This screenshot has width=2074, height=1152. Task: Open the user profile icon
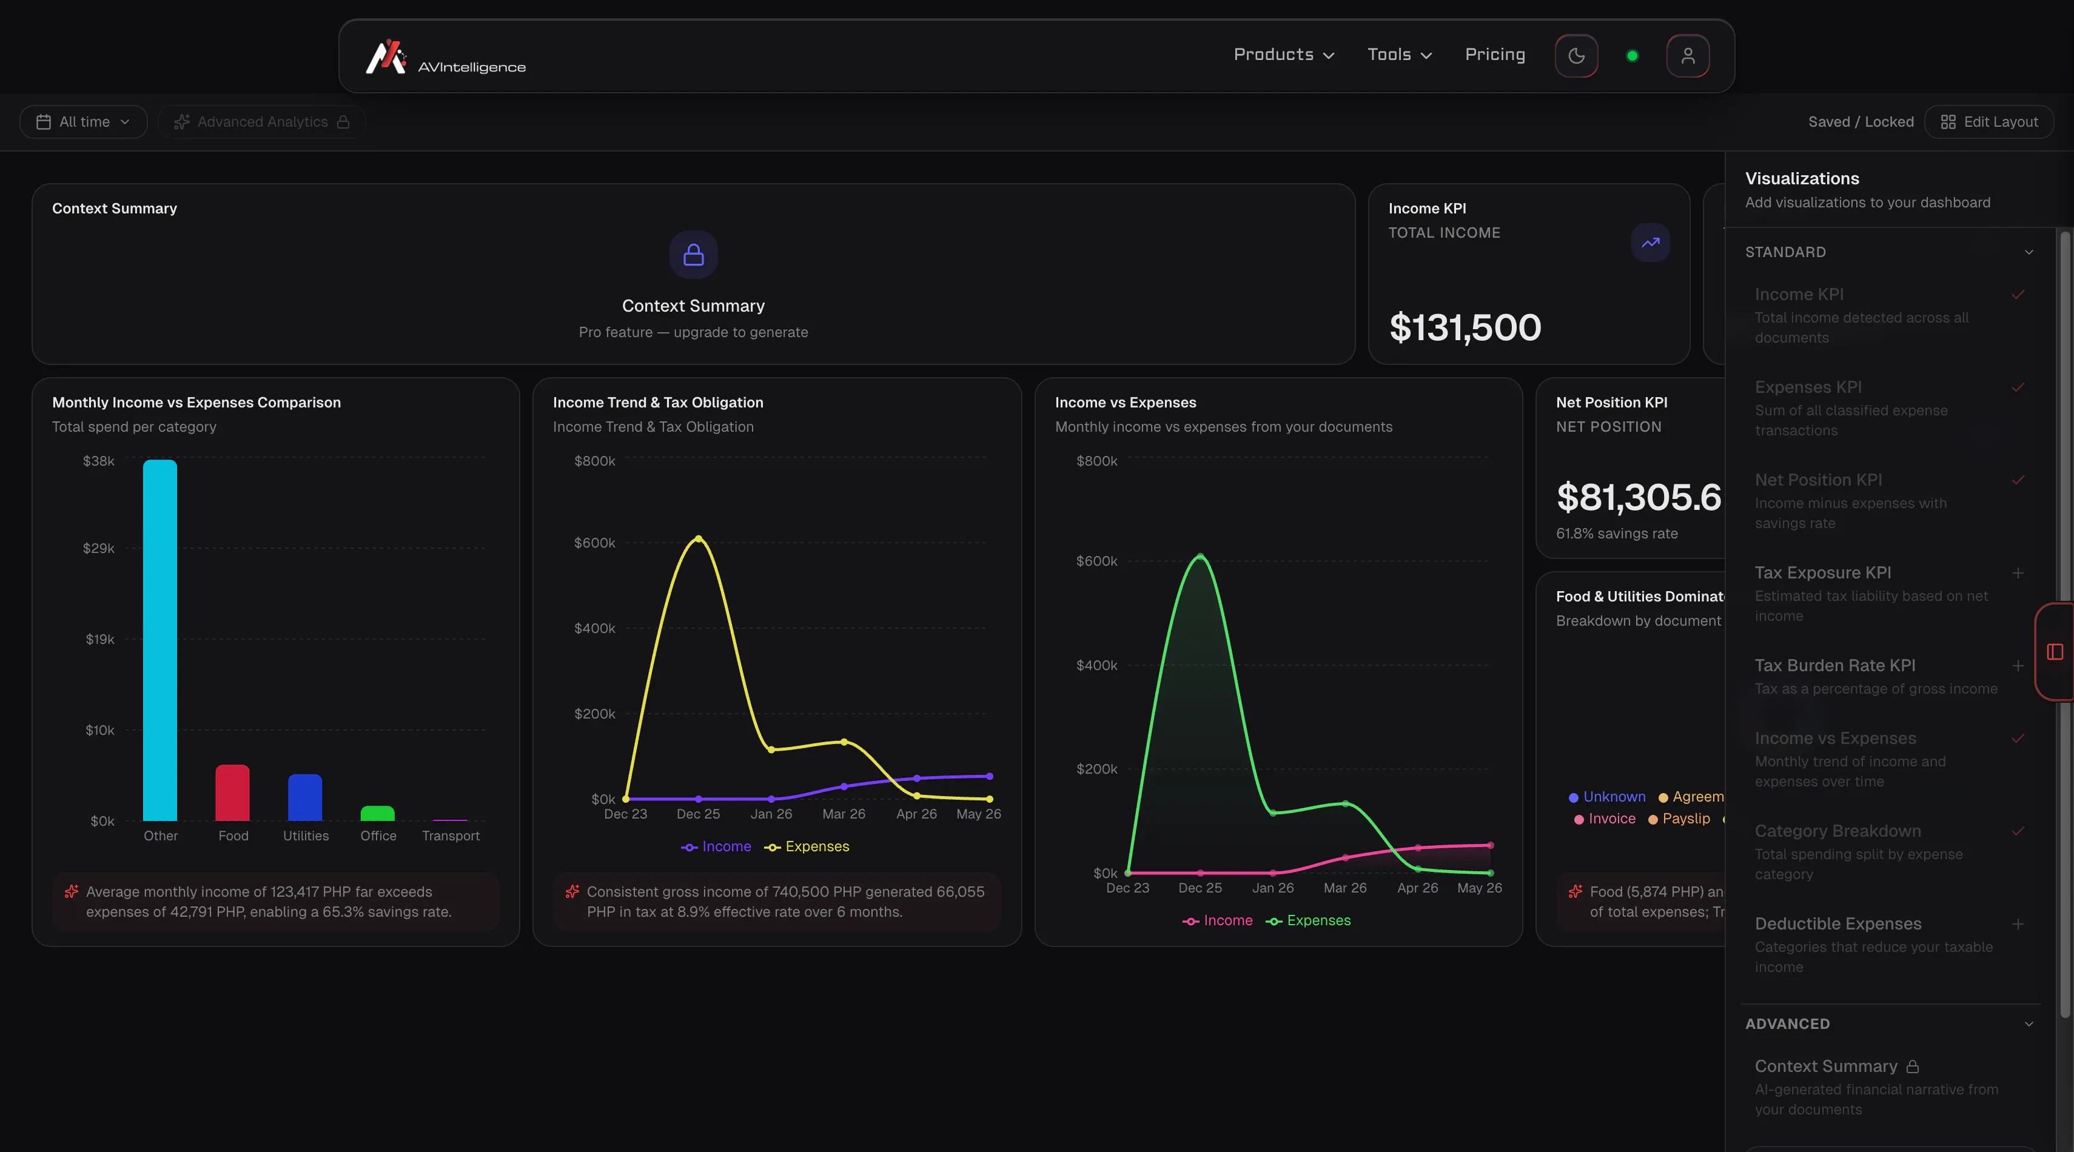[x=1688, y=56]
